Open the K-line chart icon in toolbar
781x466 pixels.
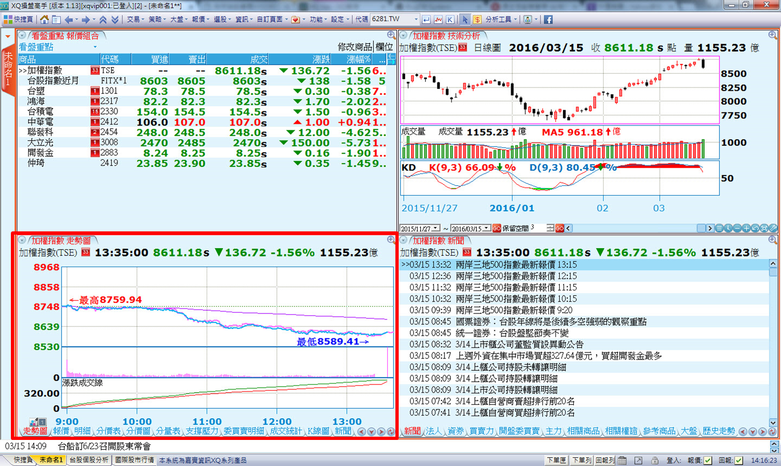[x=450, y=20]
